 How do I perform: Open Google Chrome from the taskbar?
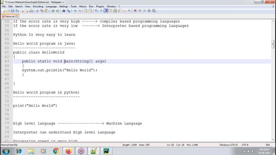56,151
